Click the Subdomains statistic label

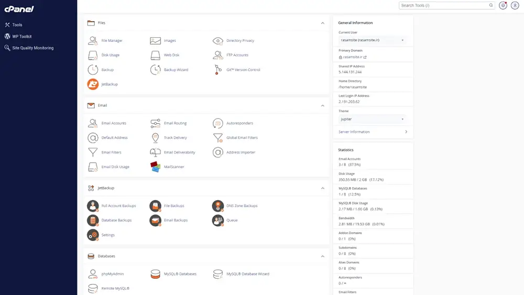pos(347,247)
